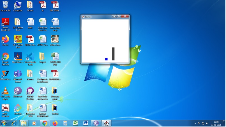Launch the VLC media player shortcut
The height and width of the screenshot is (127, 226).
click(x=5, y=93)
